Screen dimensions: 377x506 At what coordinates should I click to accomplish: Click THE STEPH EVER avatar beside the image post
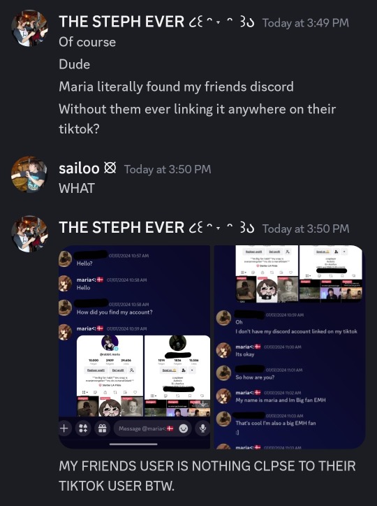click(29, 234)
